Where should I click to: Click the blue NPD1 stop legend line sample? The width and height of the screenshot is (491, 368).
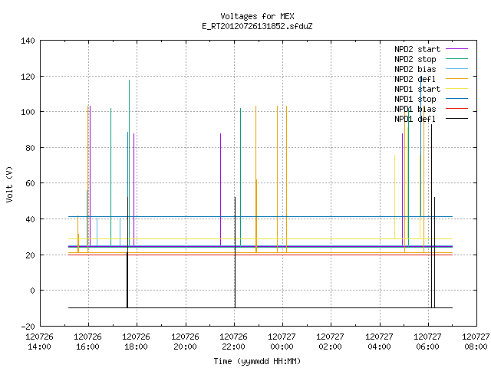(x=456, y=99)
